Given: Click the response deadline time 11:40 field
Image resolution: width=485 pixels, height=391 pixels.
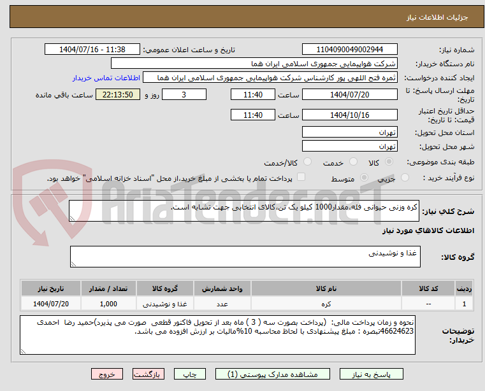Looking at the screenshot, I should [253, 95].
